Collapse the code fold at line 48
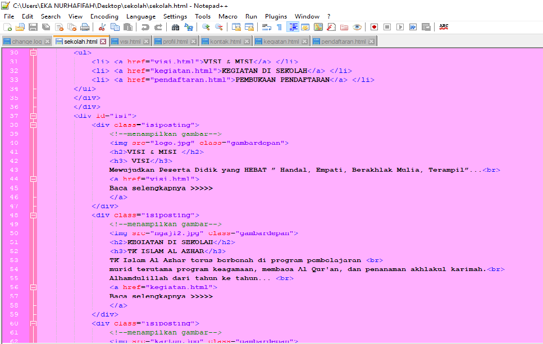 [33, 215]
